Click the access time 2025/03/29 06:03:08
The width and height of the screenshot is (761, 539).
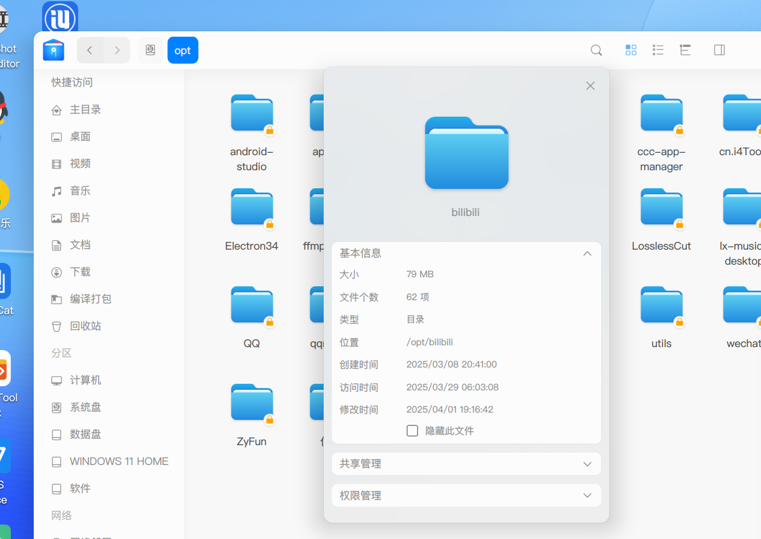(x=452, y=387)
